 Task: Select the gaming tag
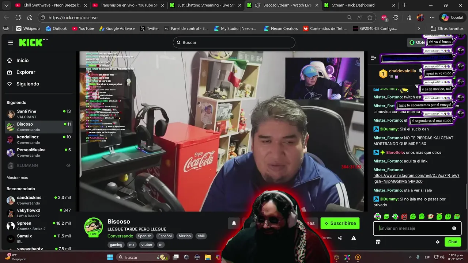coord(116,245)
